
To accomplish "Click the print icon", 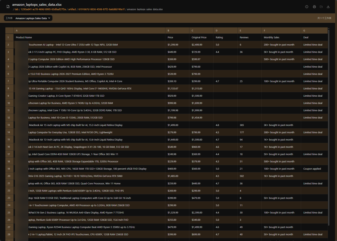I will pyautogui.click(x=314, y=7).
